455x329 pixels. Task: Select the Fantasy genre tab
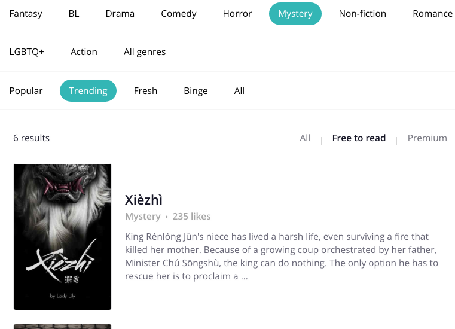coord(26,14)
